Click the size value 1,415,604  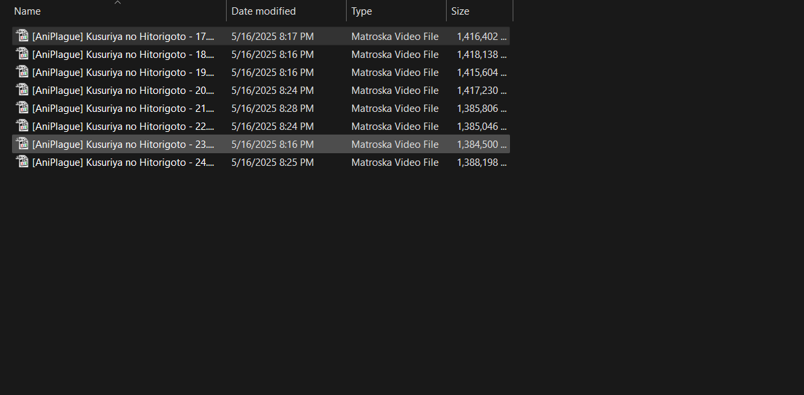[482, 73]
